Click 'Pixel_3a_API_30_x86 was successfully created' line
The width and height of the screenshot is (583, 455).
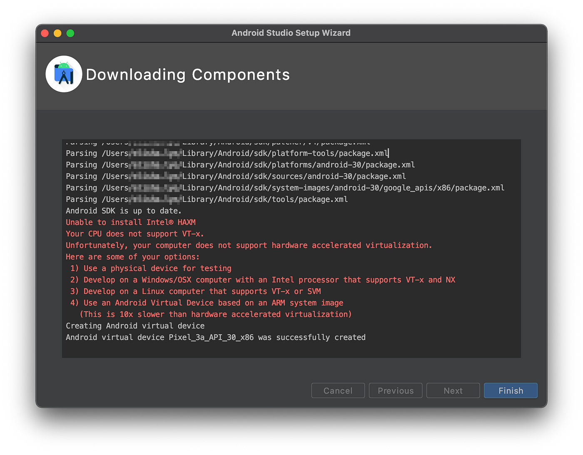pos(216,338)
